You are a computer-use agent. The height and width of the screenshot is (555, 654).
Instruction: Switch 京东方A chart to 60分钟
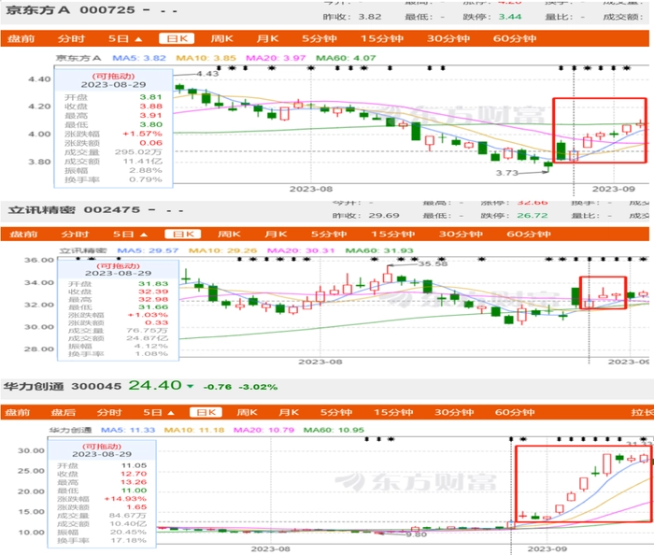[x=512, y=38]
